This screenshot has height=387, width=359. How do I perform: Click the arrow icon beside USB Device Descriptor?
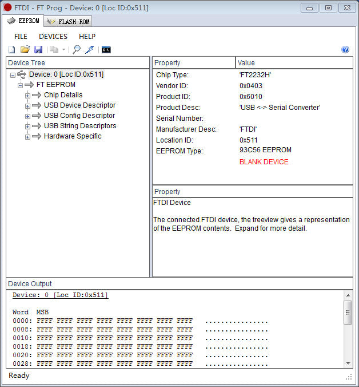[37, 105]
